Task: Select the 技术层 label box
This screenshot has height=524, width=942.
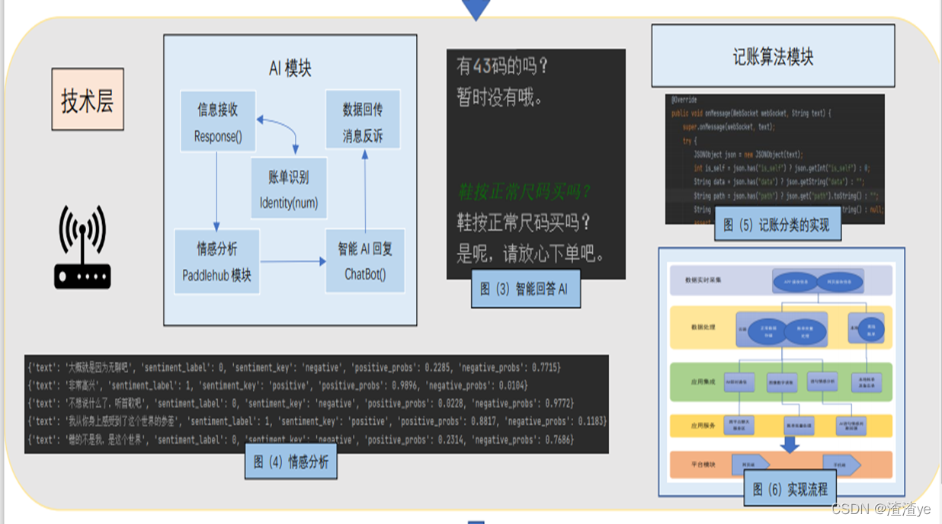Action: click(88, 99)
